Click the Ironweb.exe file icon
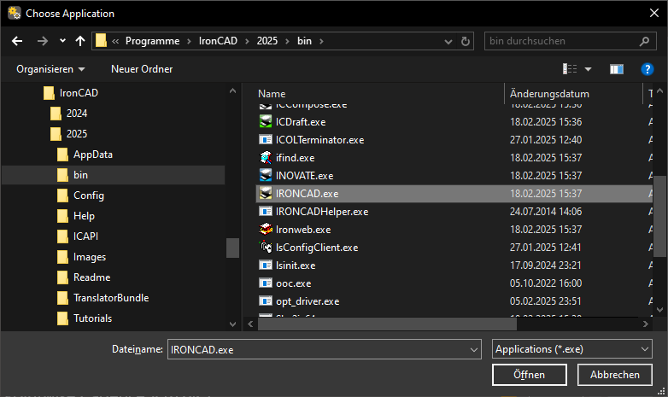 point(266,229)
